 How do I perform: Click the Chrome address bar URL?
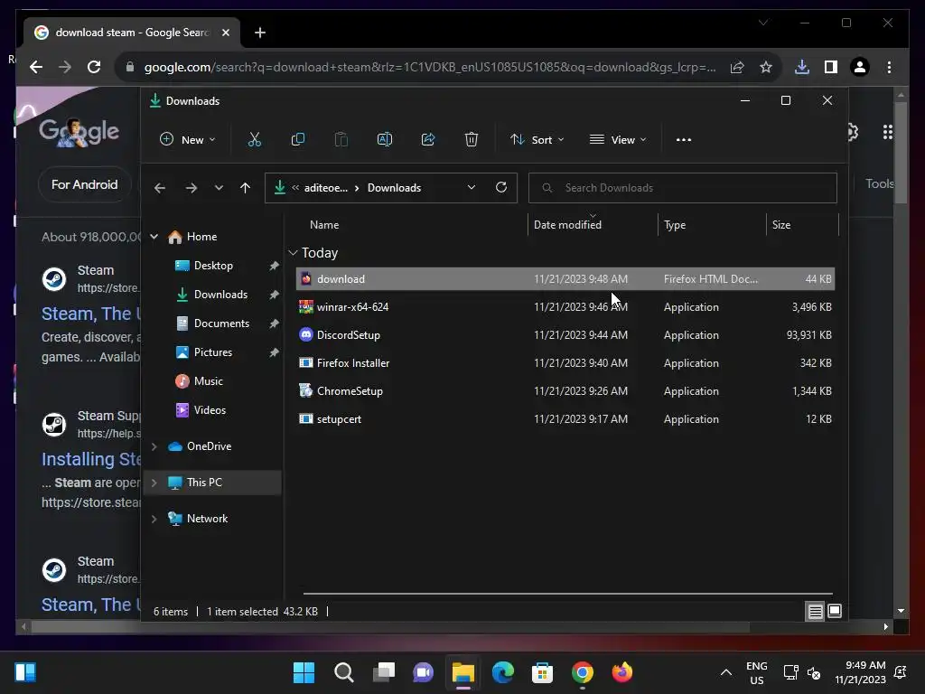pyautogui.click(x=430, y=67)
